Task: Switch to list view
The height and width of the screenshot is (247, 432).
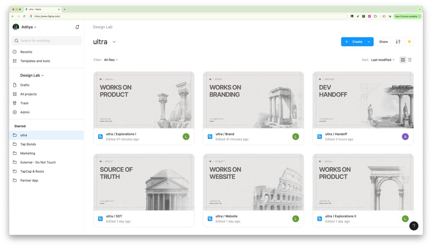Action: (x=410, y=60)
